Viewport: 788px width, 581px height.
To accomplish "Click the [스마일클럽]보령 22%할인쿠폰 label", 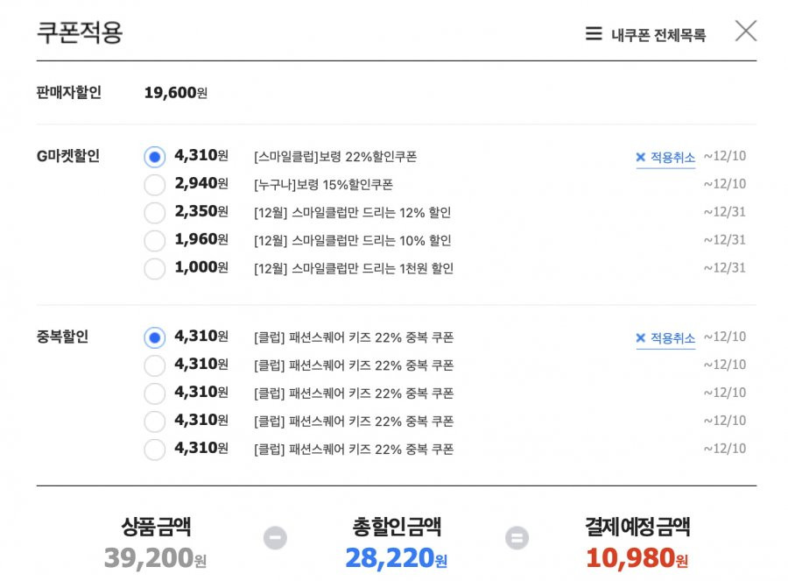I will [x=335, y=157].
